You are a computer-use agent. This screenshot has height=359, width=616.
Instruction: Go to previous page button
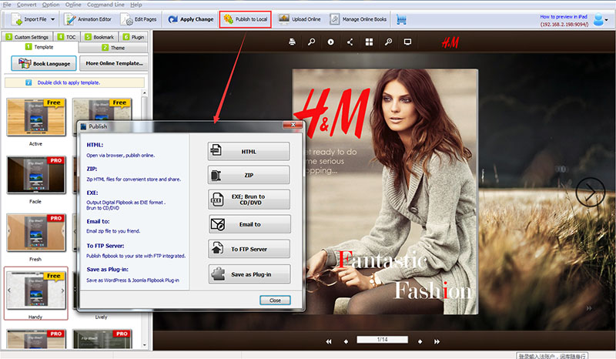click(x=346, y=341)
